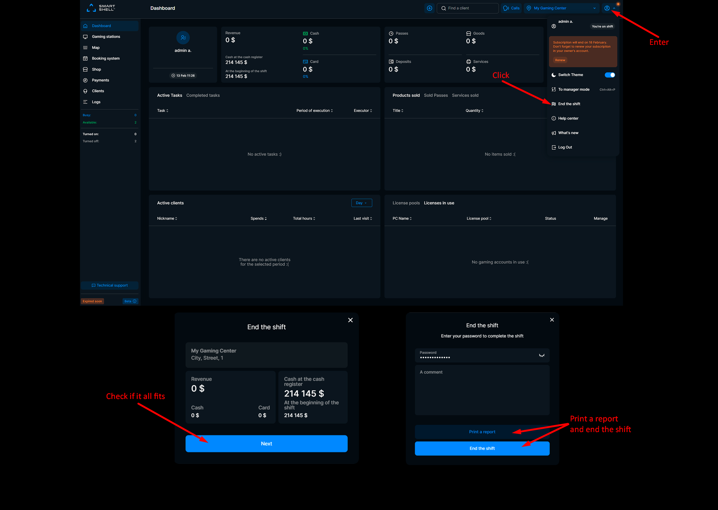This screenshot has width=718, height=510.
Task: Click the Deposits icon
Action: 391,62
